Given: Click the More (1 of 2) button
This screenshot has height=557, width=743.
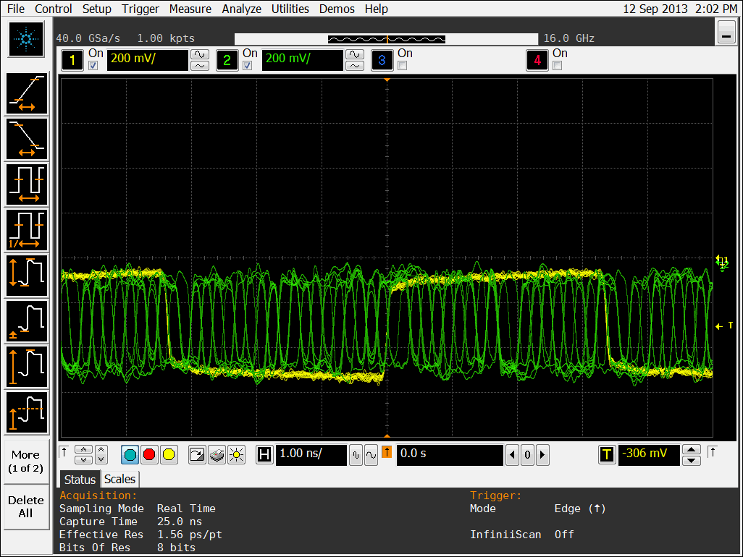Looking at the screenshot, I should 26,462.
